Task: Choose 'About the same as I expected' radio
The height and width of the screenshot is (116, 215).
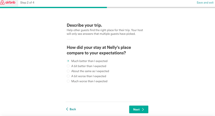Action: (x=68, y=71)
